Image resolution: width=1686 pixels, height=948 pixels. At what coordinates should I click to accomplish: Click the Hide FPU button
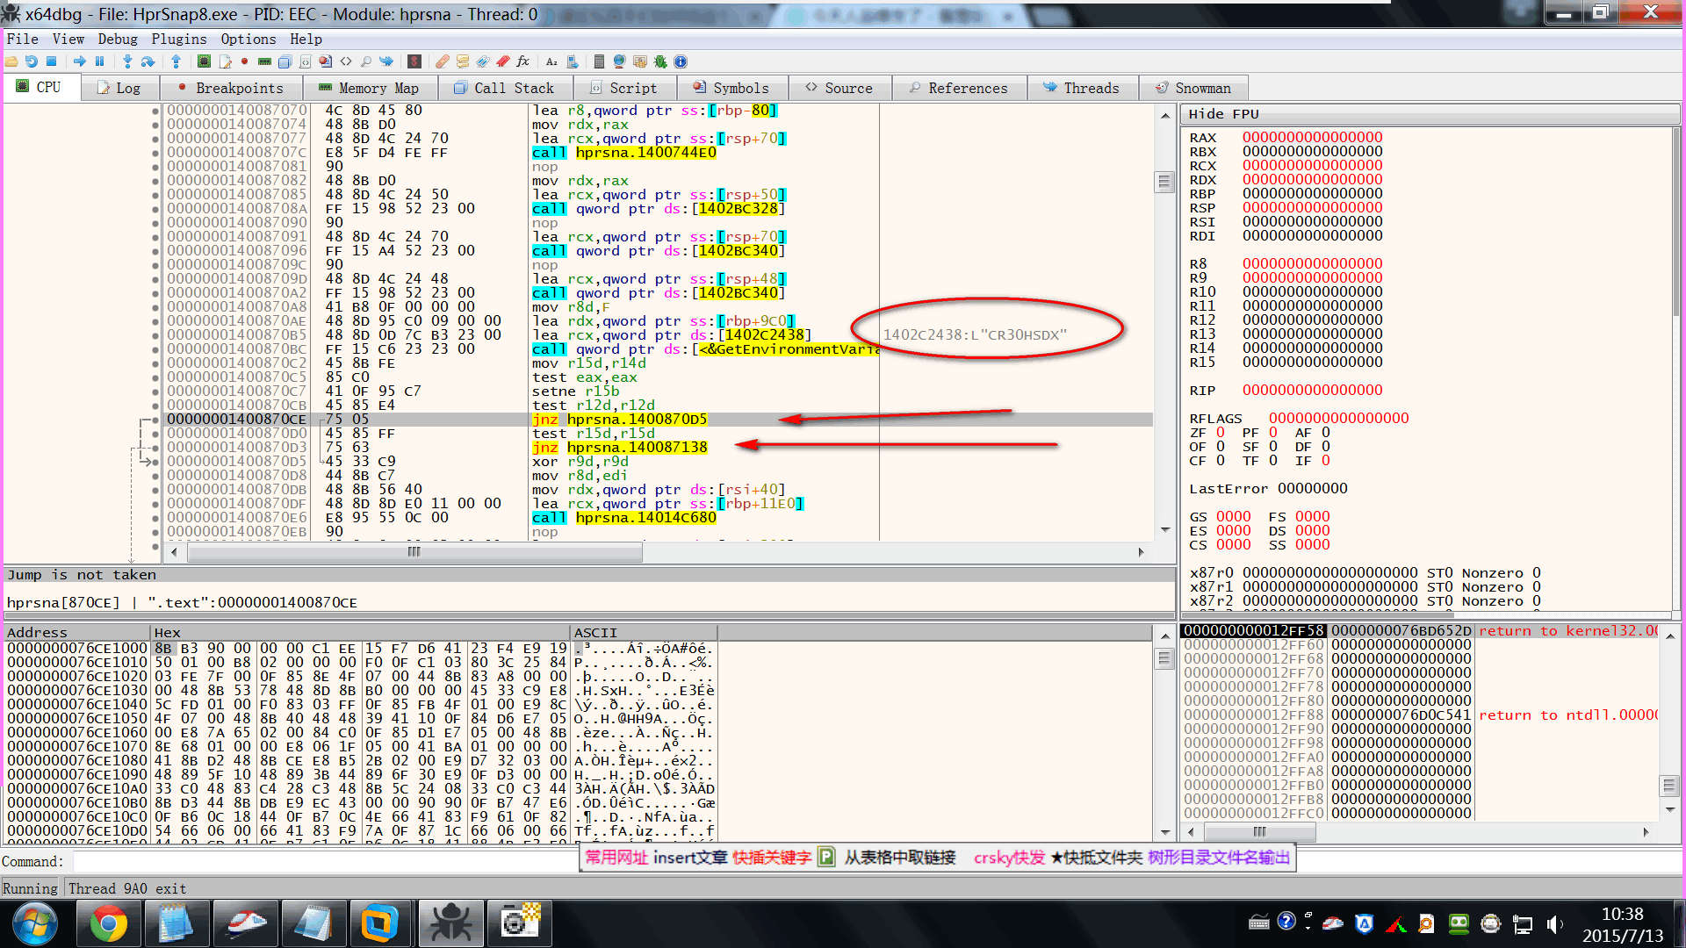coord(1223,114)
